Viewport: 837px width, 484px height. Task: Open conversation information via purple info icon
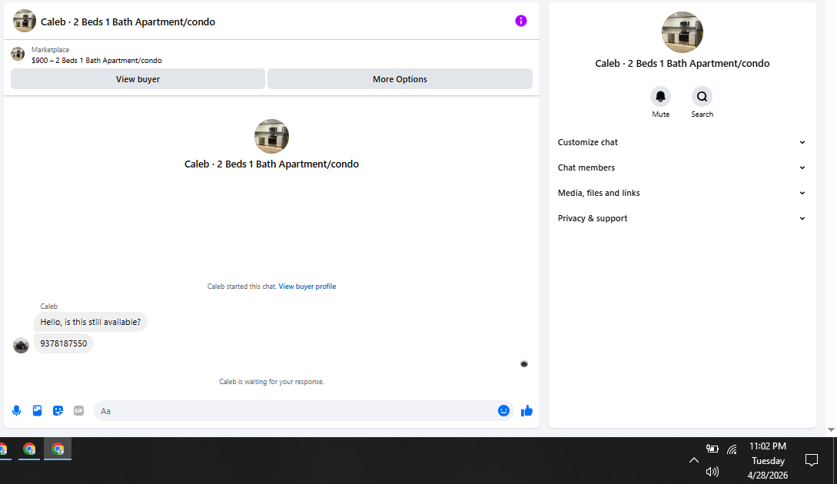pyautogui.click(x=521, y=21)
